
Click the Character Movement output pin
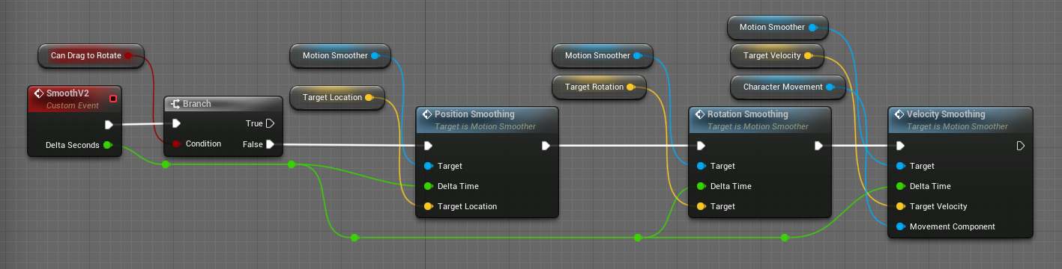click(x=830, y=87)
